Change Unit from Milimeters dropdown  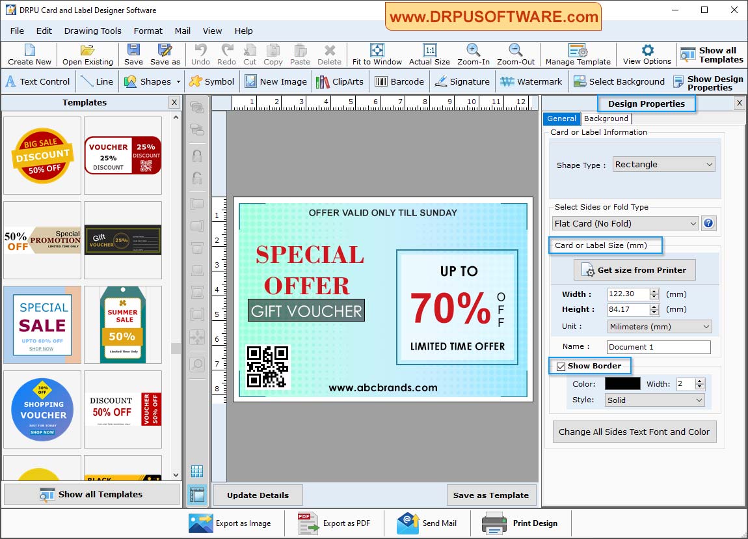(659, 326)
